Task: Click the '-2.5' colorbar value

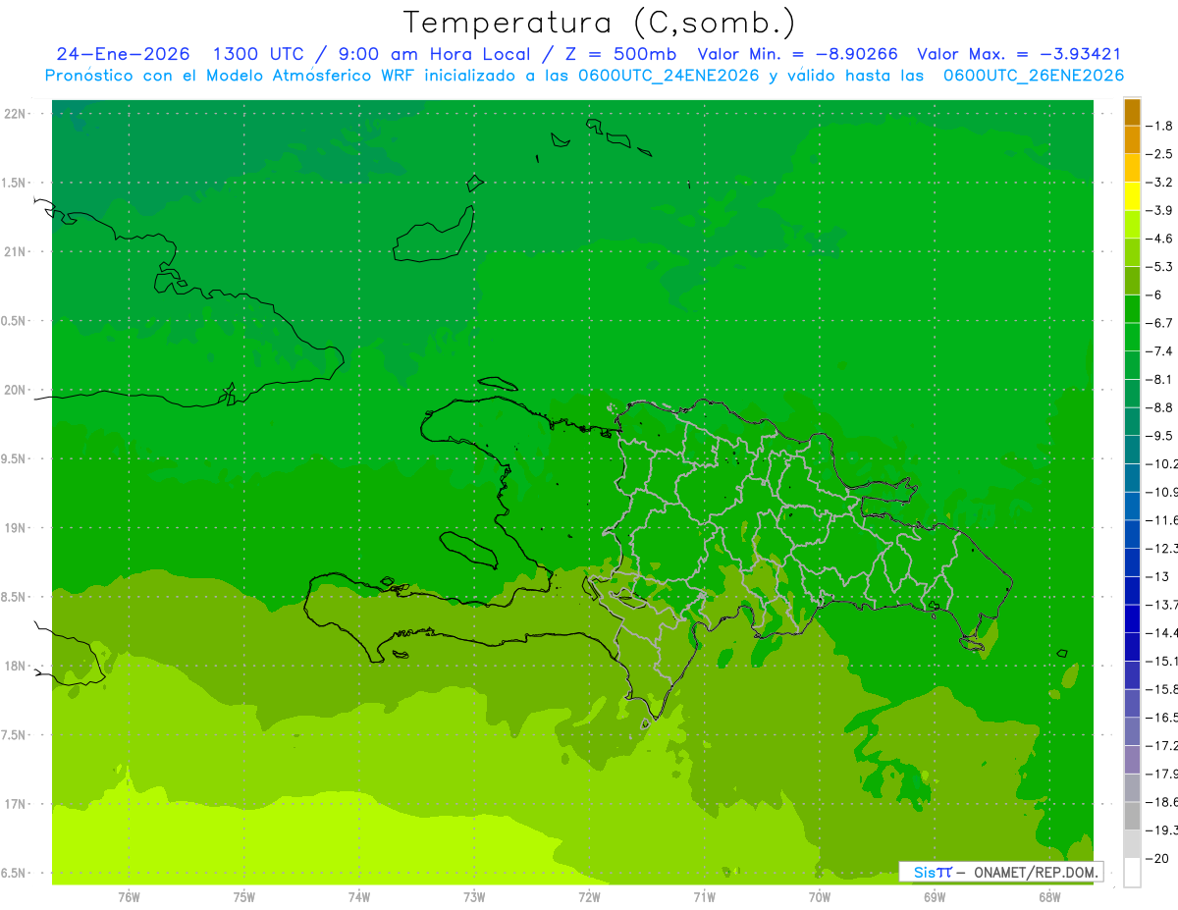Action: (1159, 154)
